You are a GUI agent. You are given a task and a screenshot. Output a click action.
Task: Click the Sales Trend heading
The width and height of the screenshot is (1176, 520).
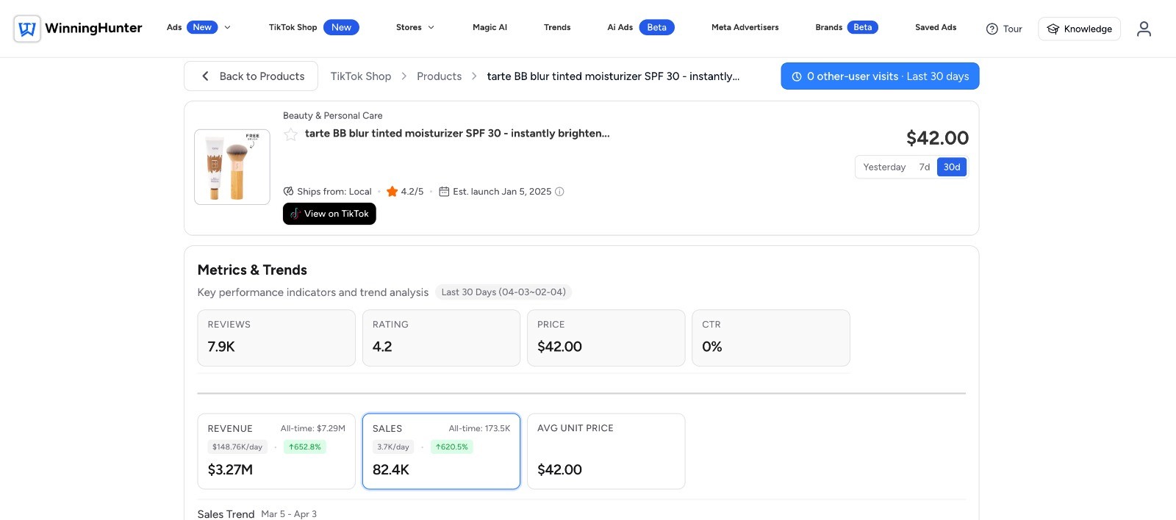point(226,514)
